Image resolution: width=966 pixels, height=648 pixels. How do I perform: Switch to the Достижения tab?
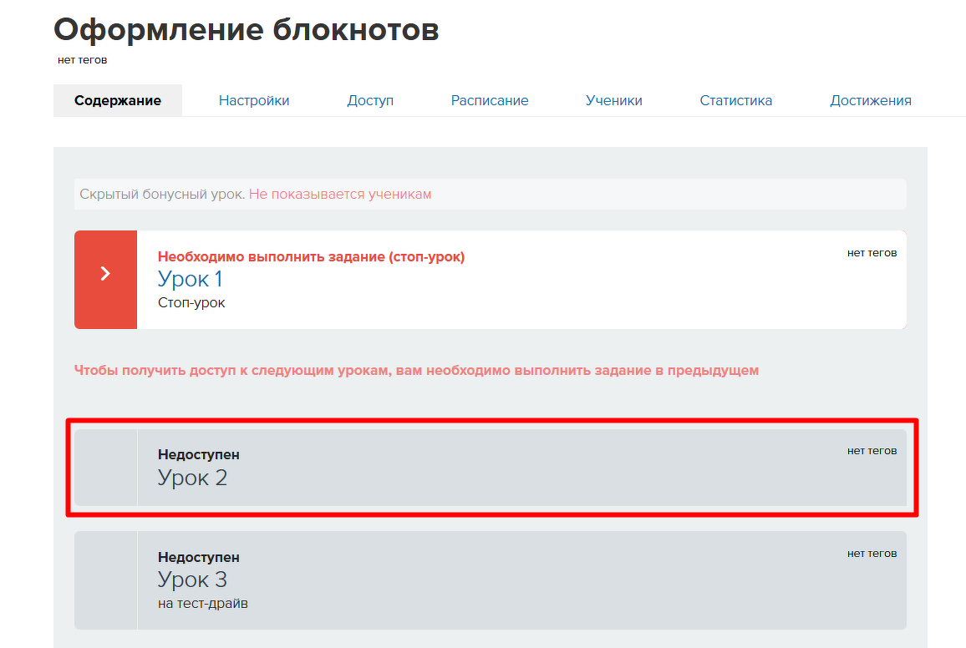point(871,100)
